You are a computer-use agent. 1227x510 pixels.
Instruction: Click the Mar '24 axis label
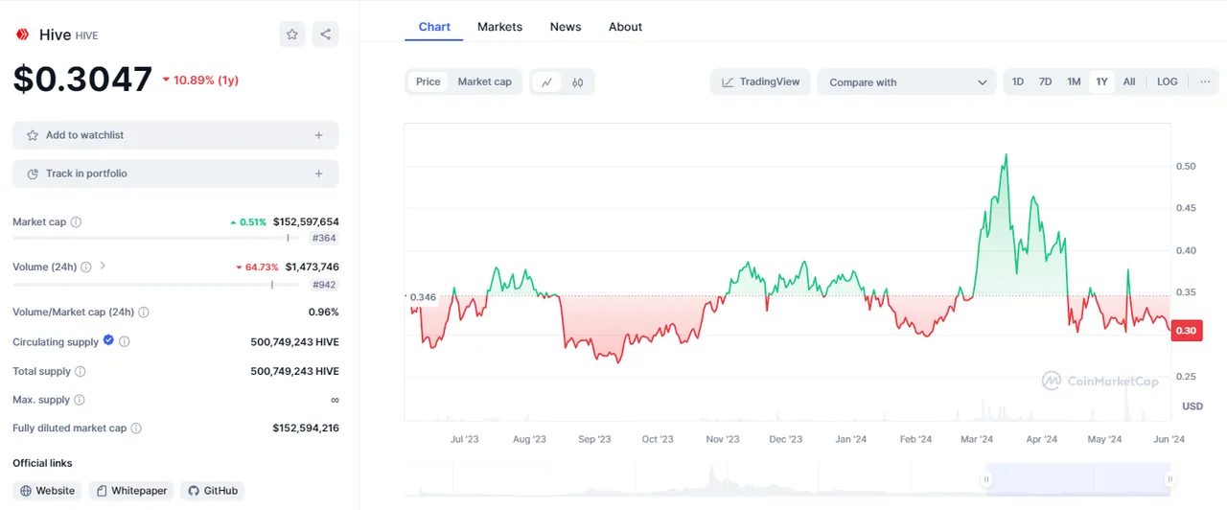coord(977,439)
